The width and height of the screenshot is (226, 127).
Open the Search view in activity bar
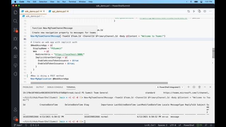pos(16,21)
